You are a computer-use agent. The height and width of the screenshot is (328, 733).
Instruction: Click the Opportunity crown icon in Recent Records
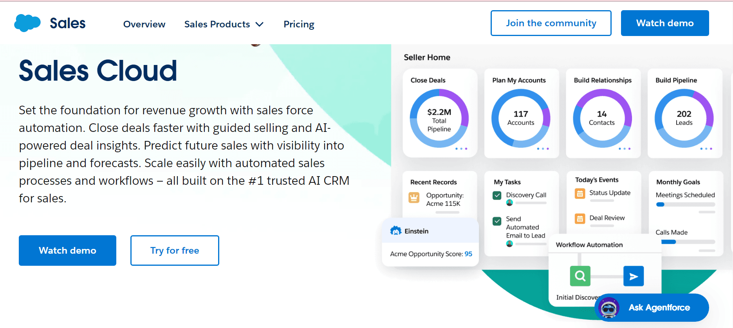[414, 198]
